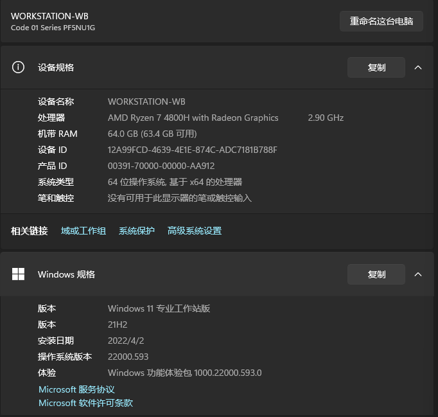The width and height of the screenshot is (438, 417).
Task: Click the system type value 64 位操作系统
Action: pos(175,182)
